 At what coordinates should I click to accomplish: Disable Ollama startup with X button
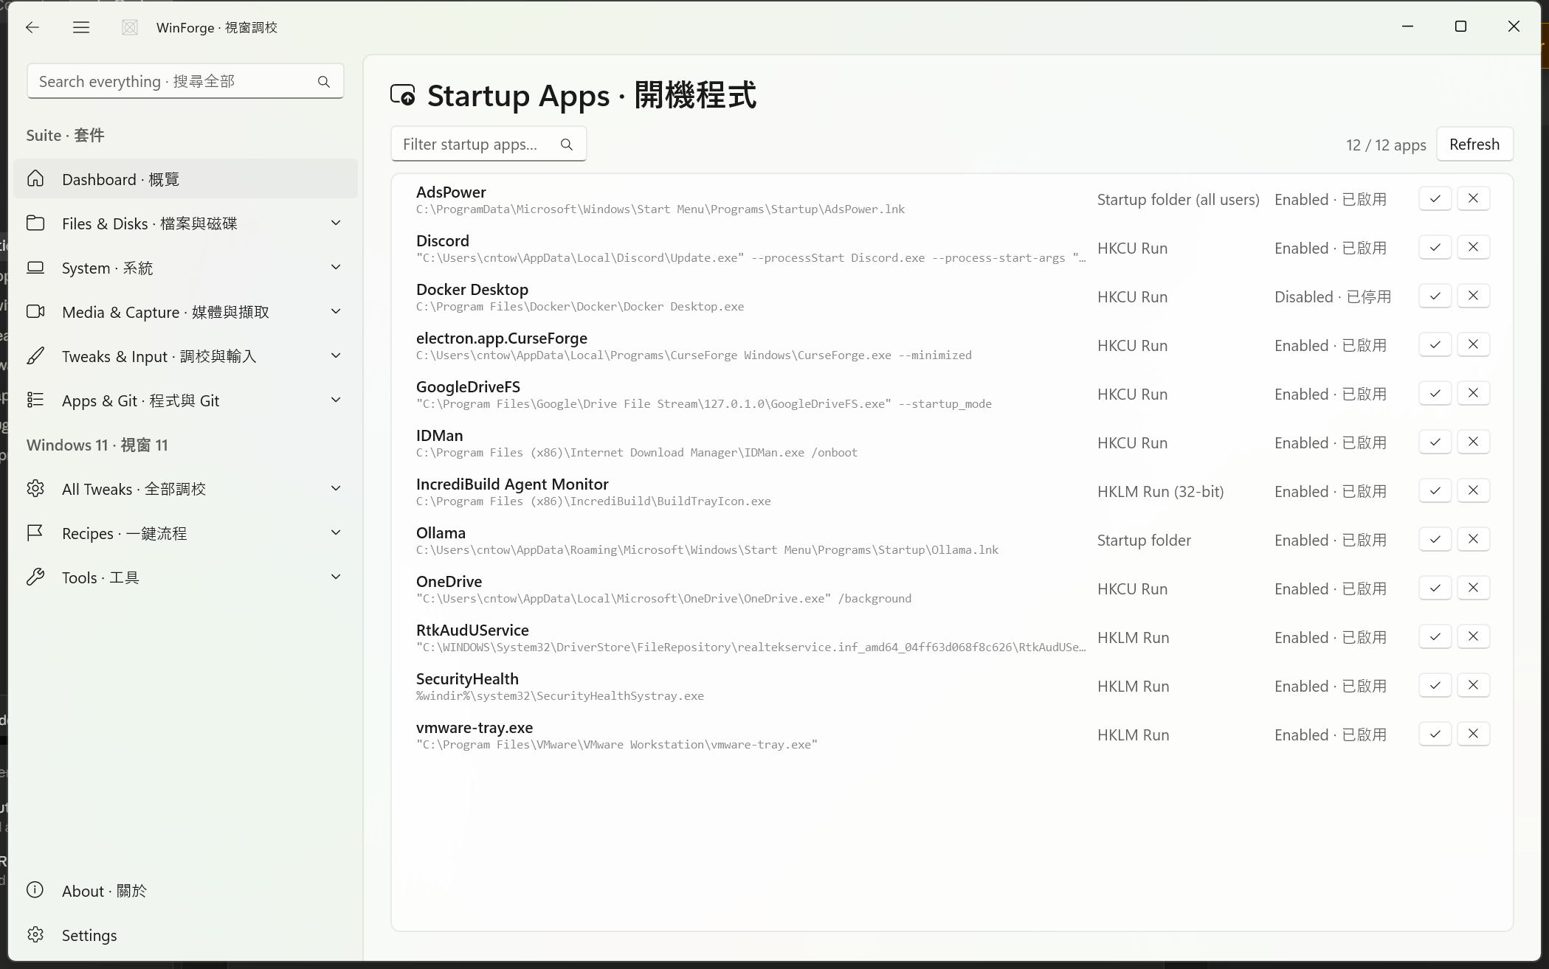1473,539
